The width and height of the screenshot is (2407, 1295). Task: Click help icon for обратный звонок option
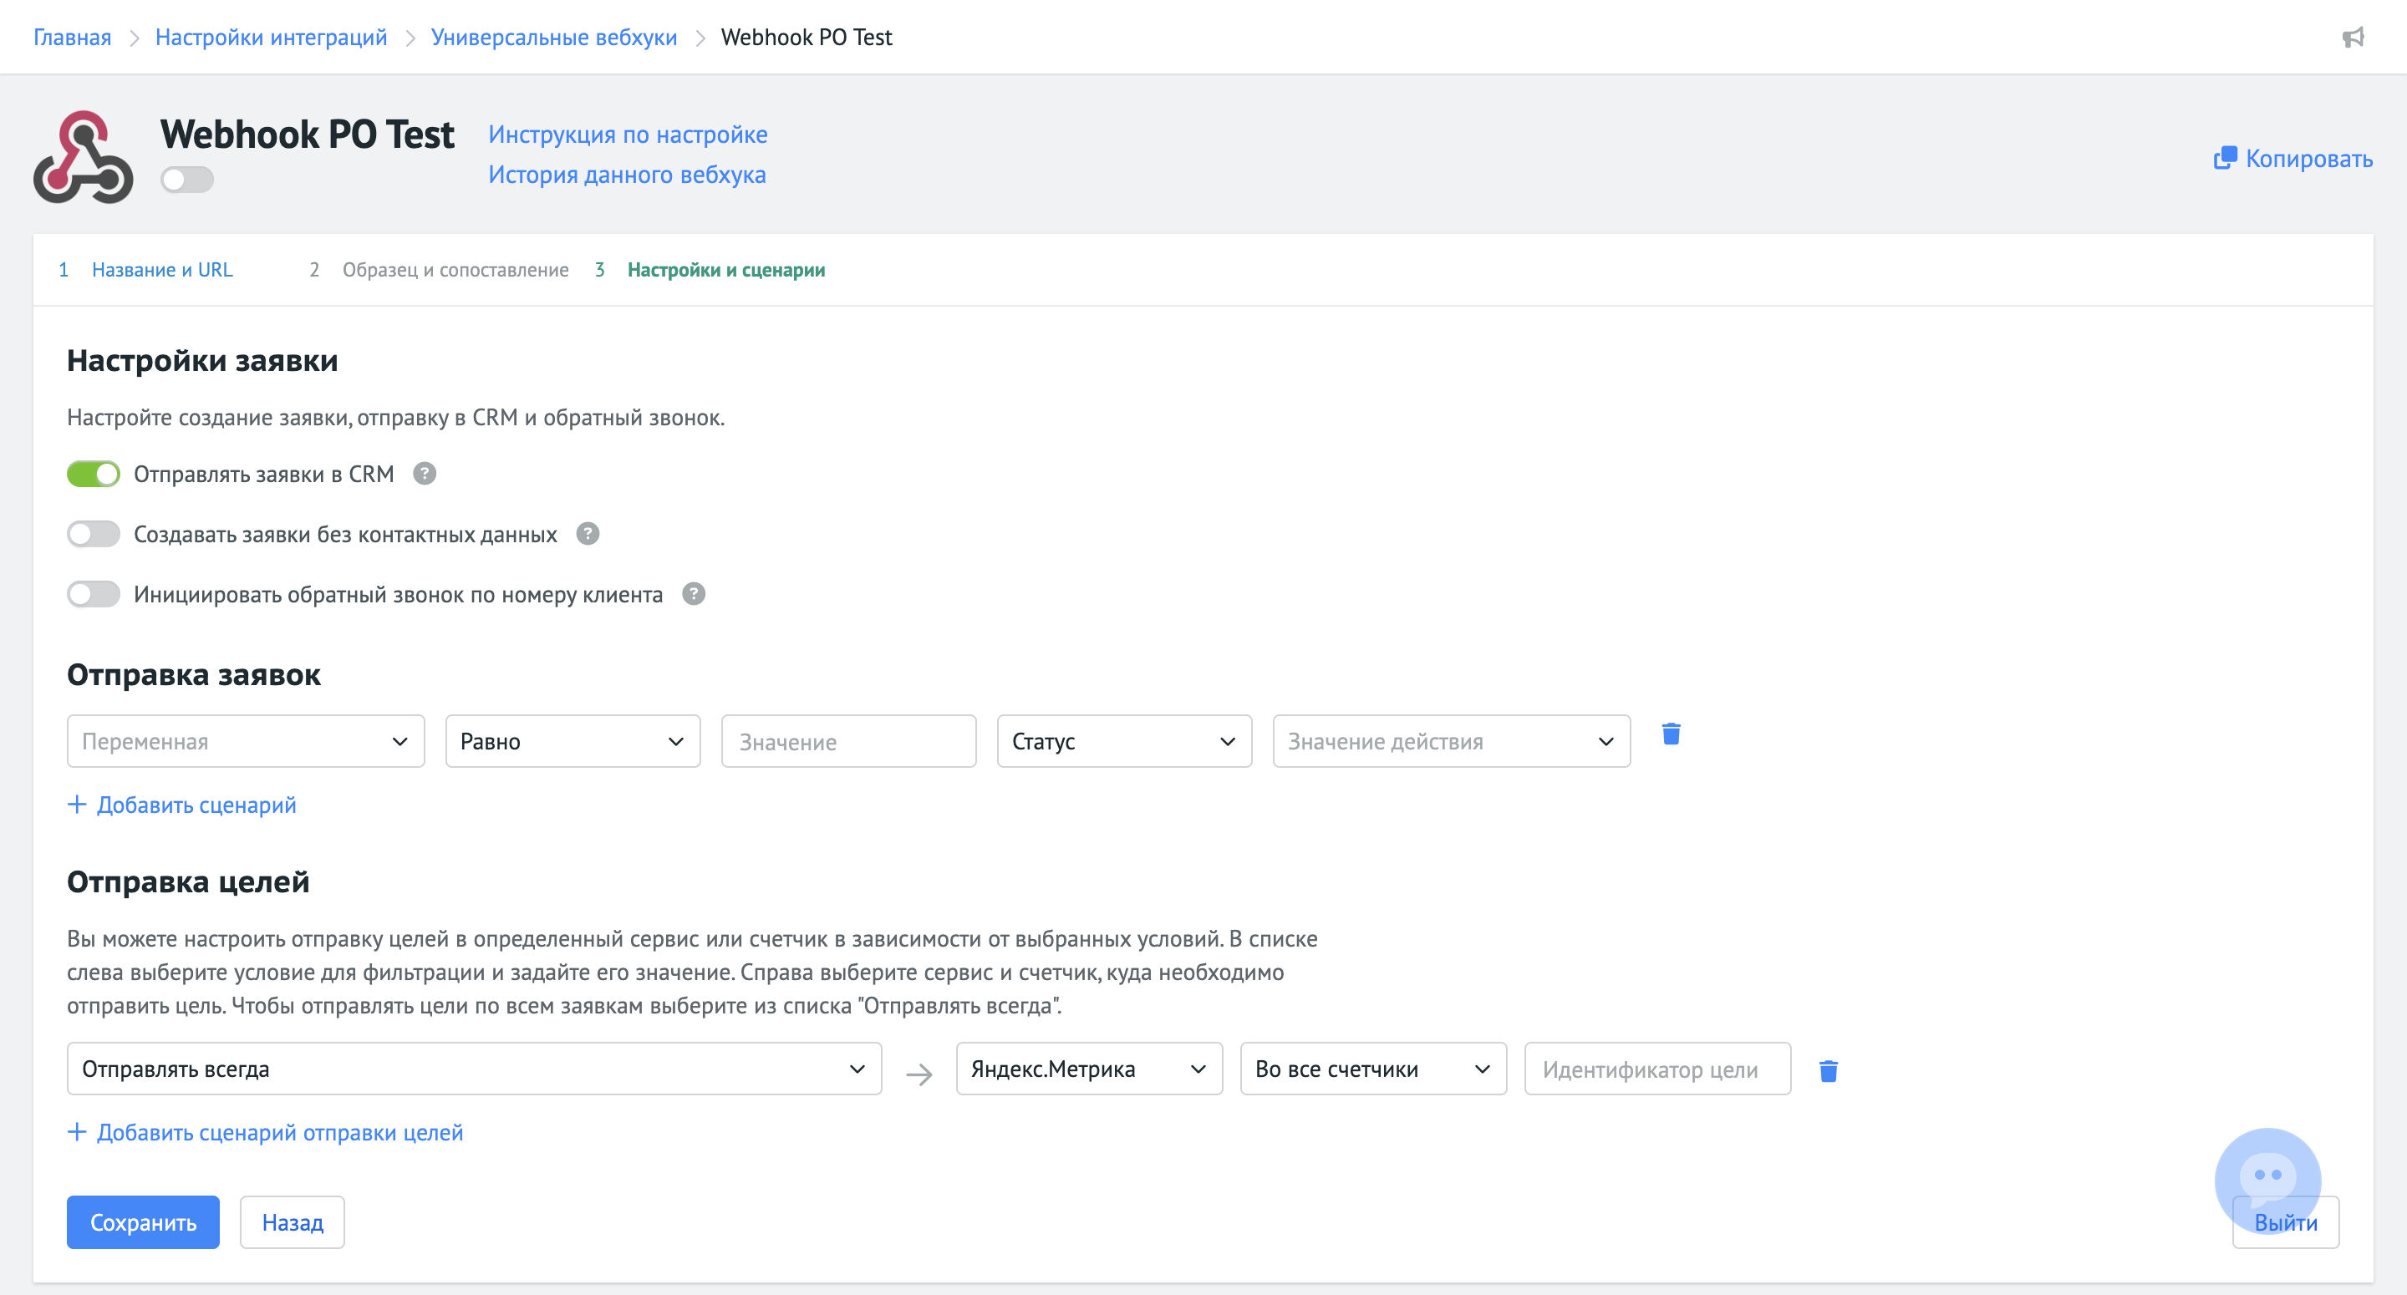pos(694,594)
